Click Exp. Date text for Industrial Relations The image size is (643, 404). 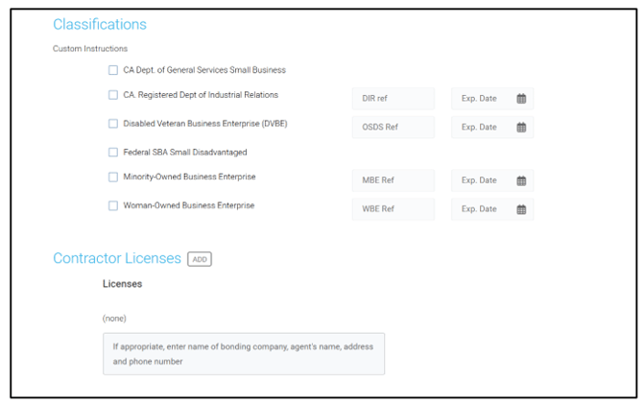pyautogui.click(x=480, y=99)
